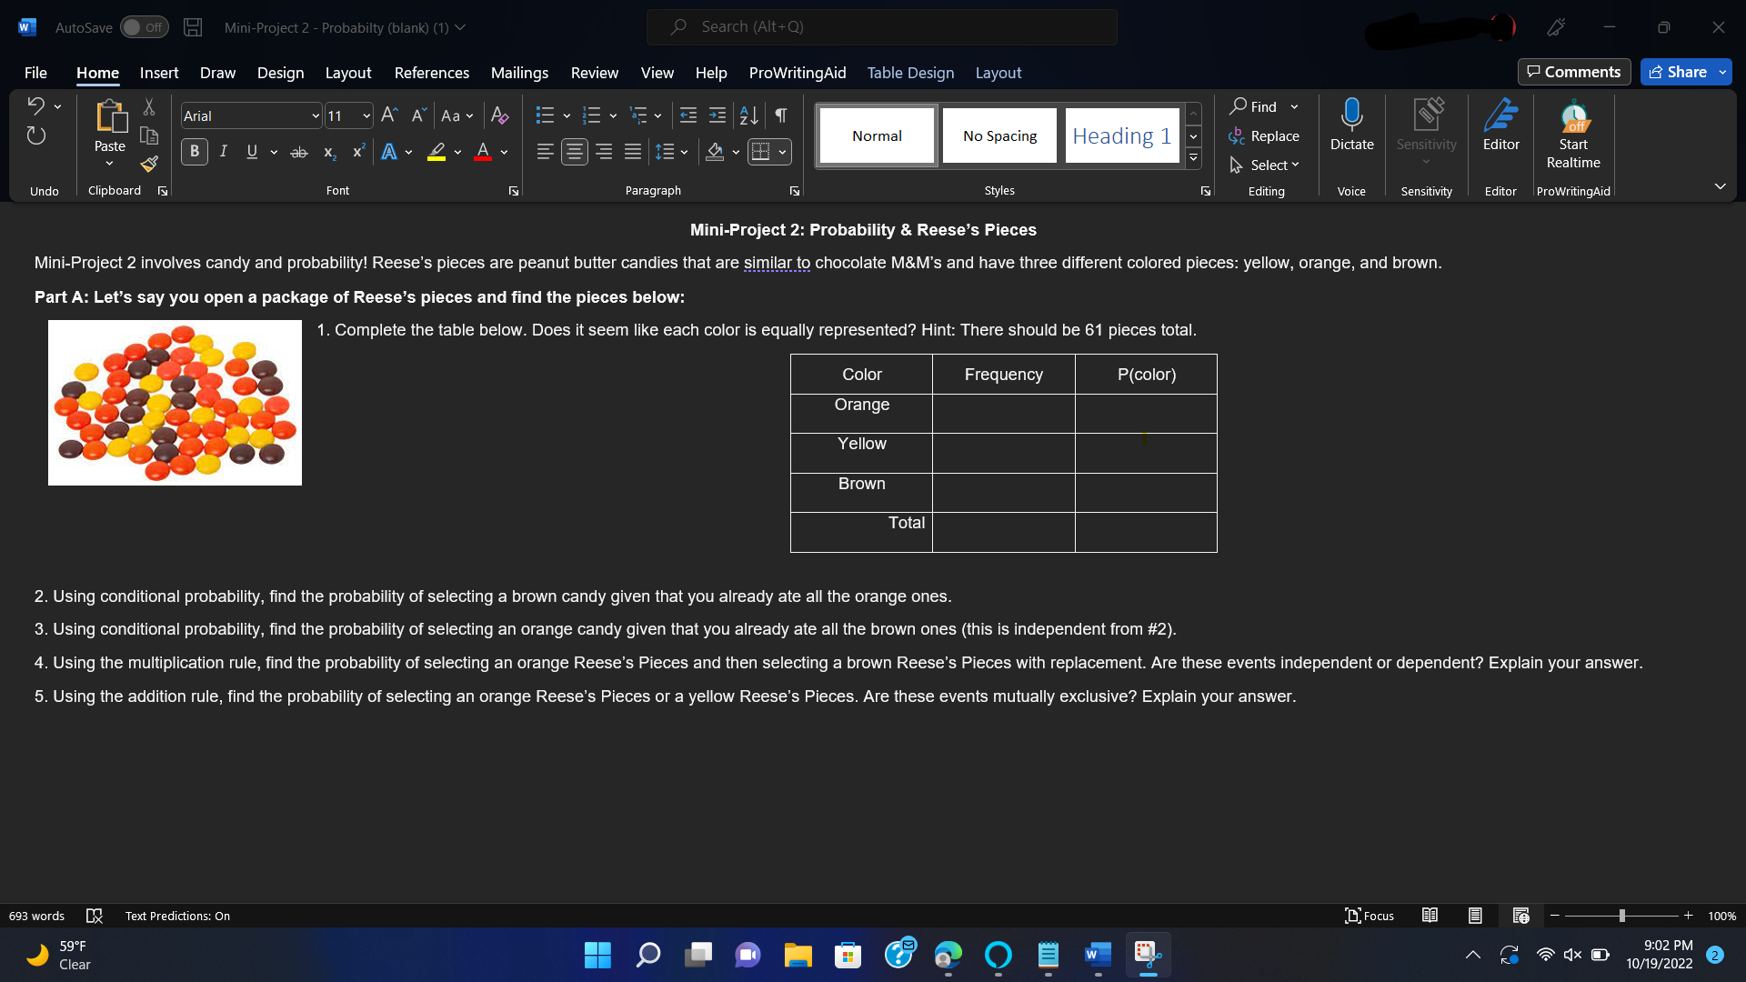Toggle Focus mode in status bar

[1369, 916]
